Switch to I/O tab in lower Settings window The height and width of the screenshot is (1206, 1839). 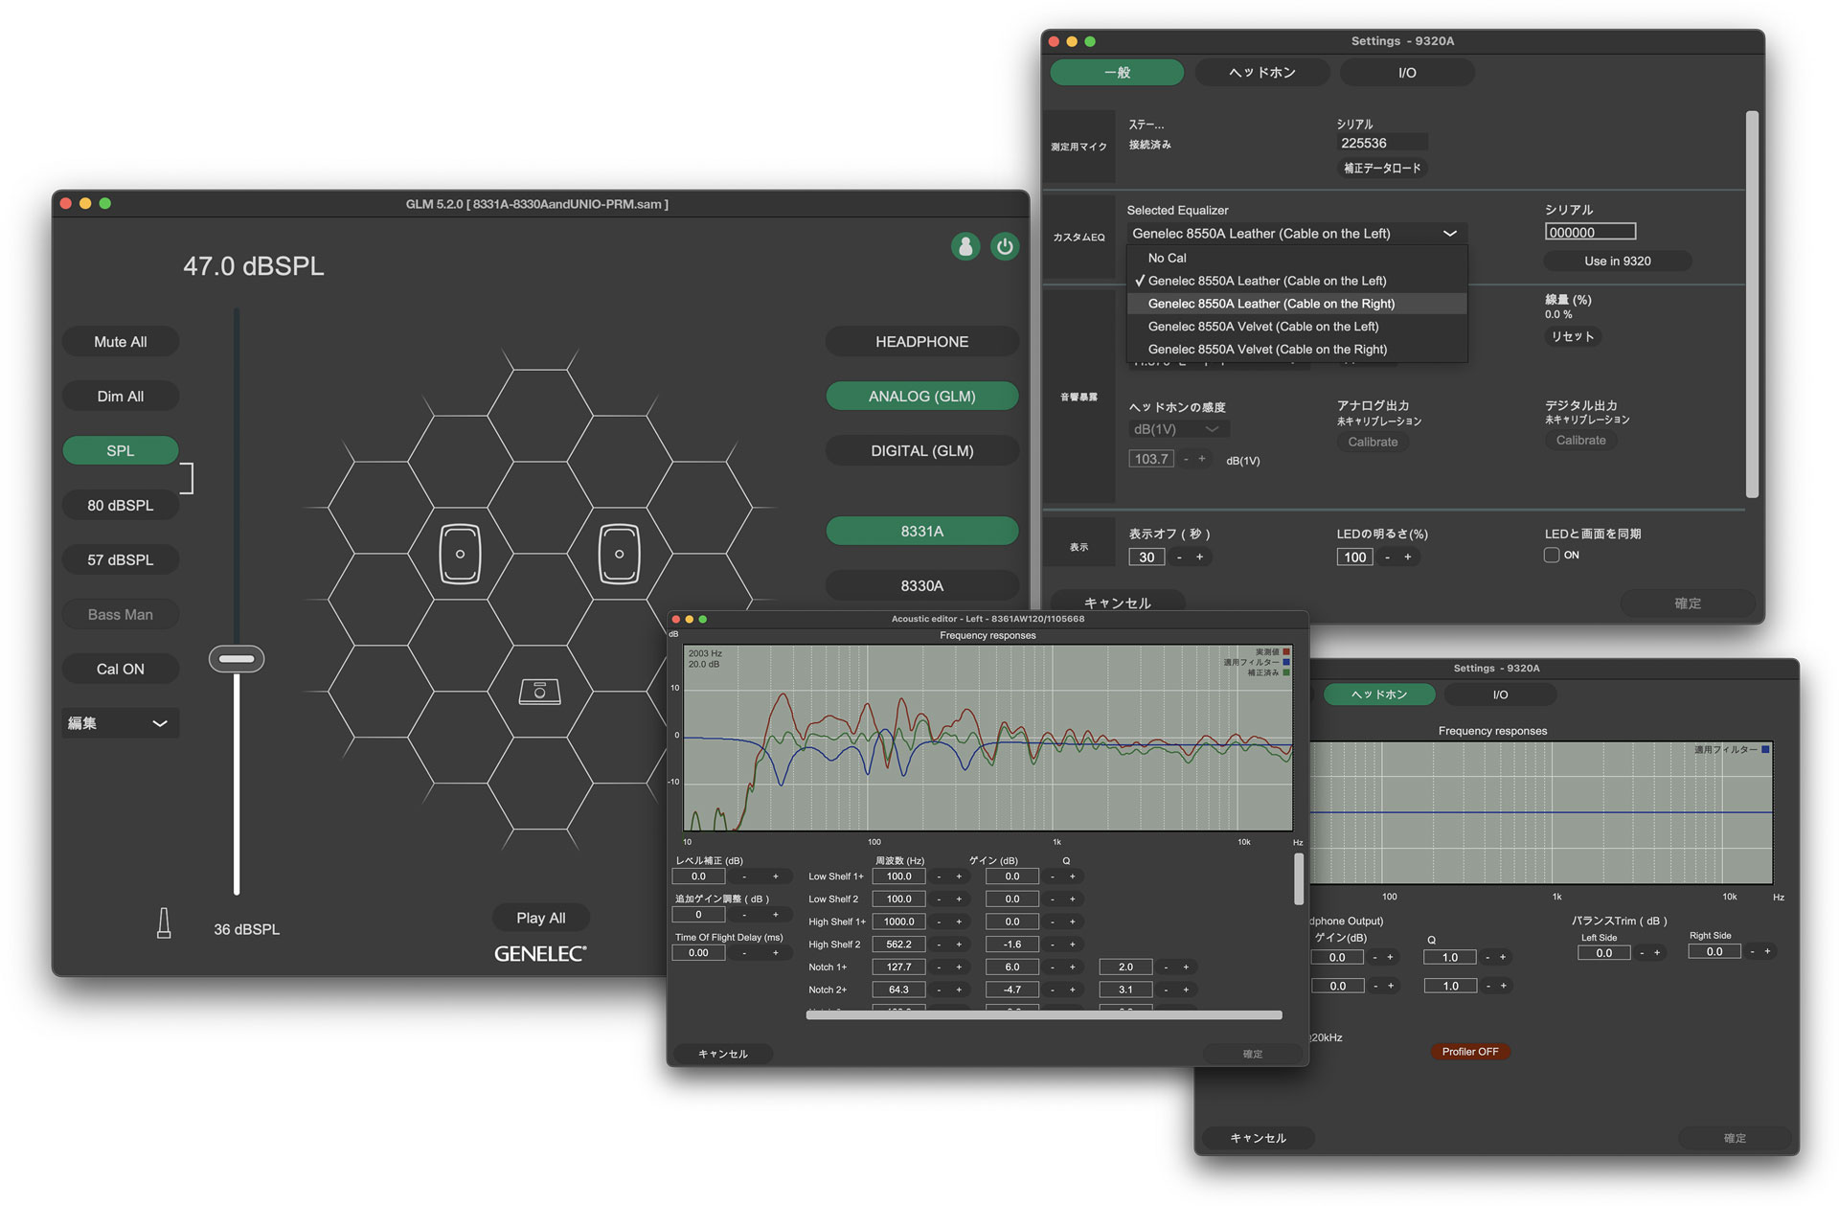coord(1500,694)
